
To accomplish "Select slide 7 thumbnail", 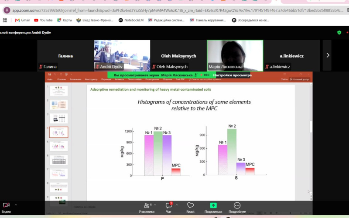I will tap(58, 174).
